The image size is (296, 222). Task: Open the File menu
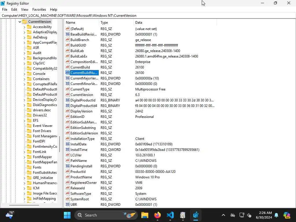5,10
